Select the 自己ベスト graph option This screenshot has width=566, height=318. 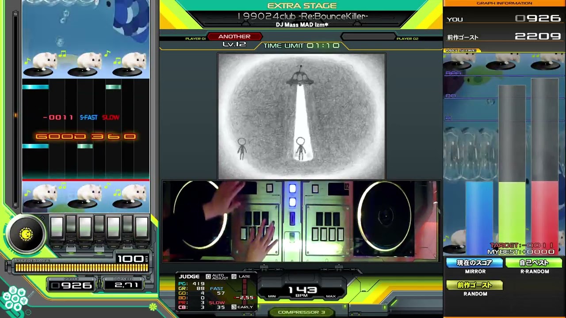[534, 263]
